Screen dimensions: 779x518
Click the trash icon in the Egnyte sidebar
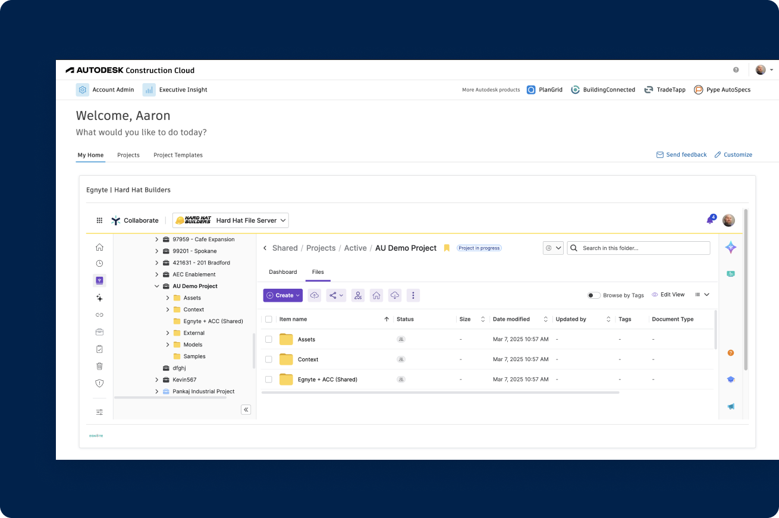pos(99,367)
